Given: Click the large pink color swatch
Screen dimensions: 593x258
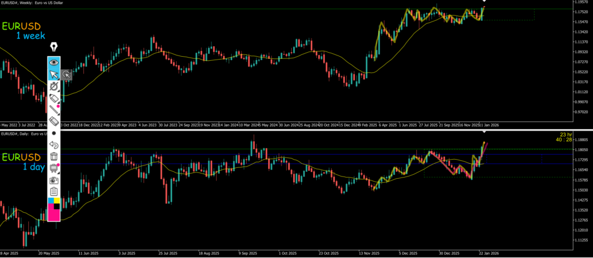Looking at the screenshot, I should tap(54, 215).
